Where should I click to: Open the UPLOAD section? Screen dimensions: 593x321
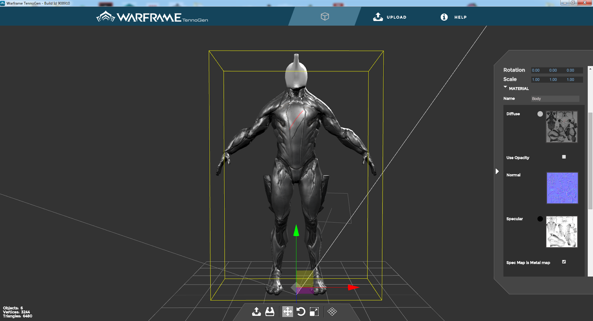(390, 17)
